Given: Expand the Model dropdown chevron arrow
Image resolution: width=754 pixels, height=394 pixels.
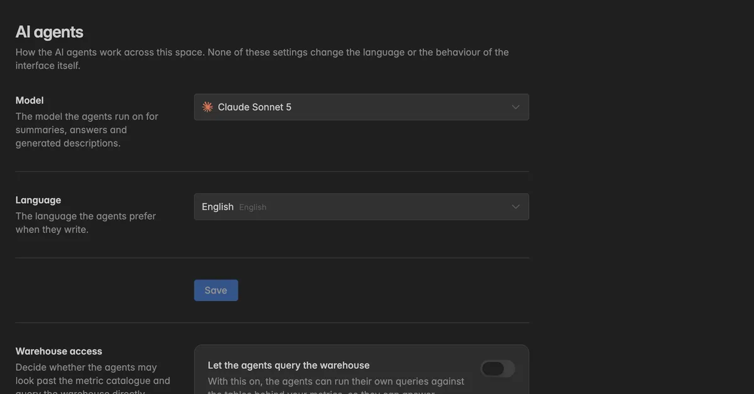Looking at the screenshot, I should [x=515, y=107].
